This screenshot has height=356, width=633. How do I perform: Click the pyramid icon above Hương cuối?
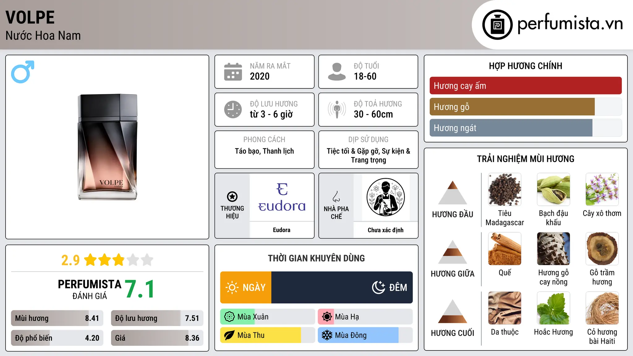452,311
